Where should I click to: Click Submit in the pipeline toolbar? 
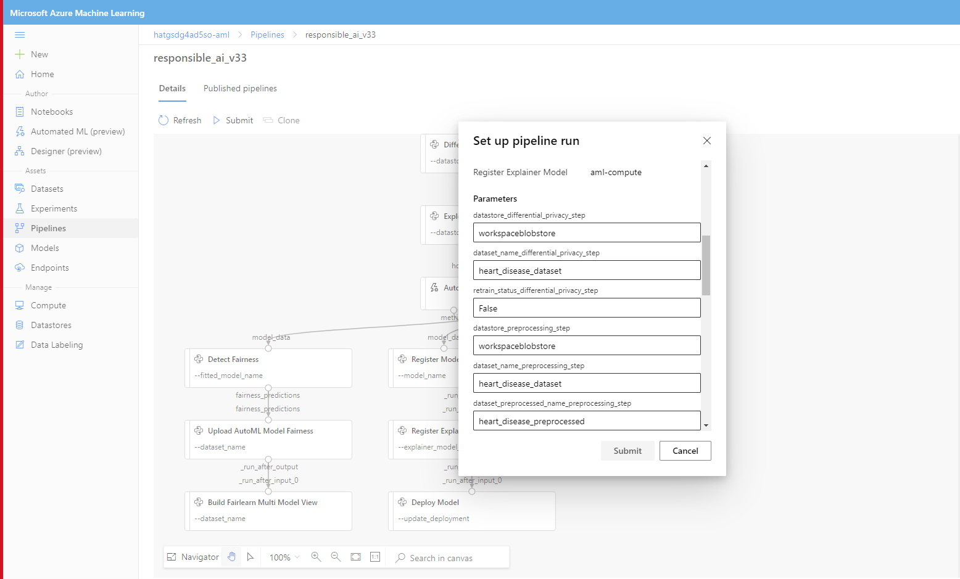pyautogui.click(x=233, y=120)
